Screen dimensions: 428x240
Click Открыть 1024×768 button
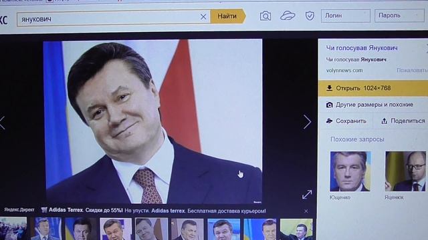[x=373, y=88]
